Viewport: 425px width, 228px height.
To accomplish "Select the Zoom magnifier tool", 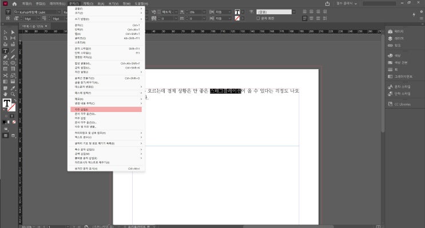I will pyautogui.click(x=13, y=94).
